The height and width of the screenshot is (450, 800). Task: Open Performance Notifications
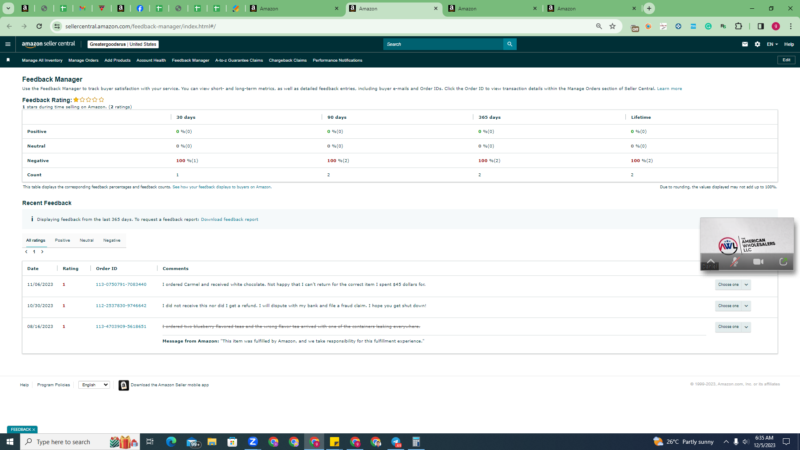point(337,60)
